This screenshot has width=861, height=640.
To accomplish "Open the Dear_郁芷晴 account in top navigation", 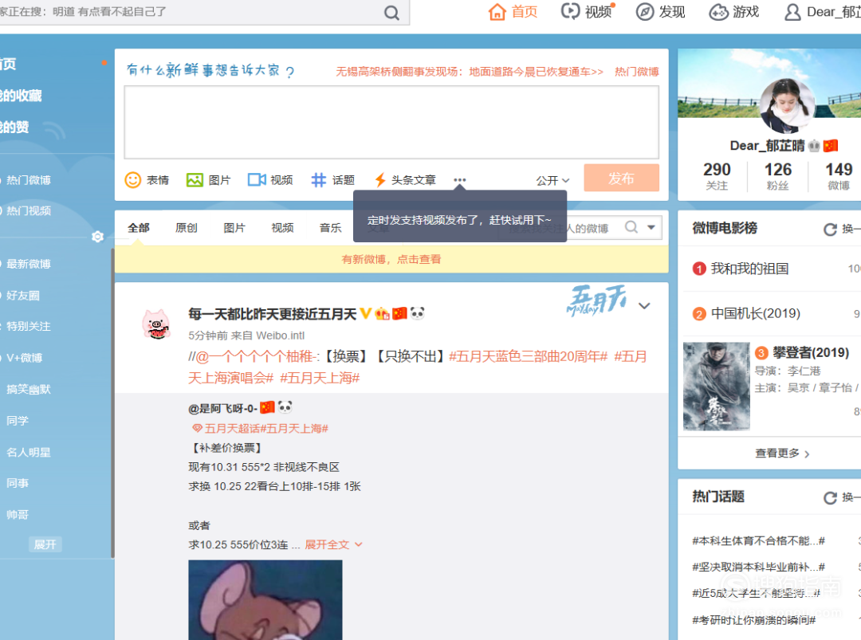I will pos(822,11).
